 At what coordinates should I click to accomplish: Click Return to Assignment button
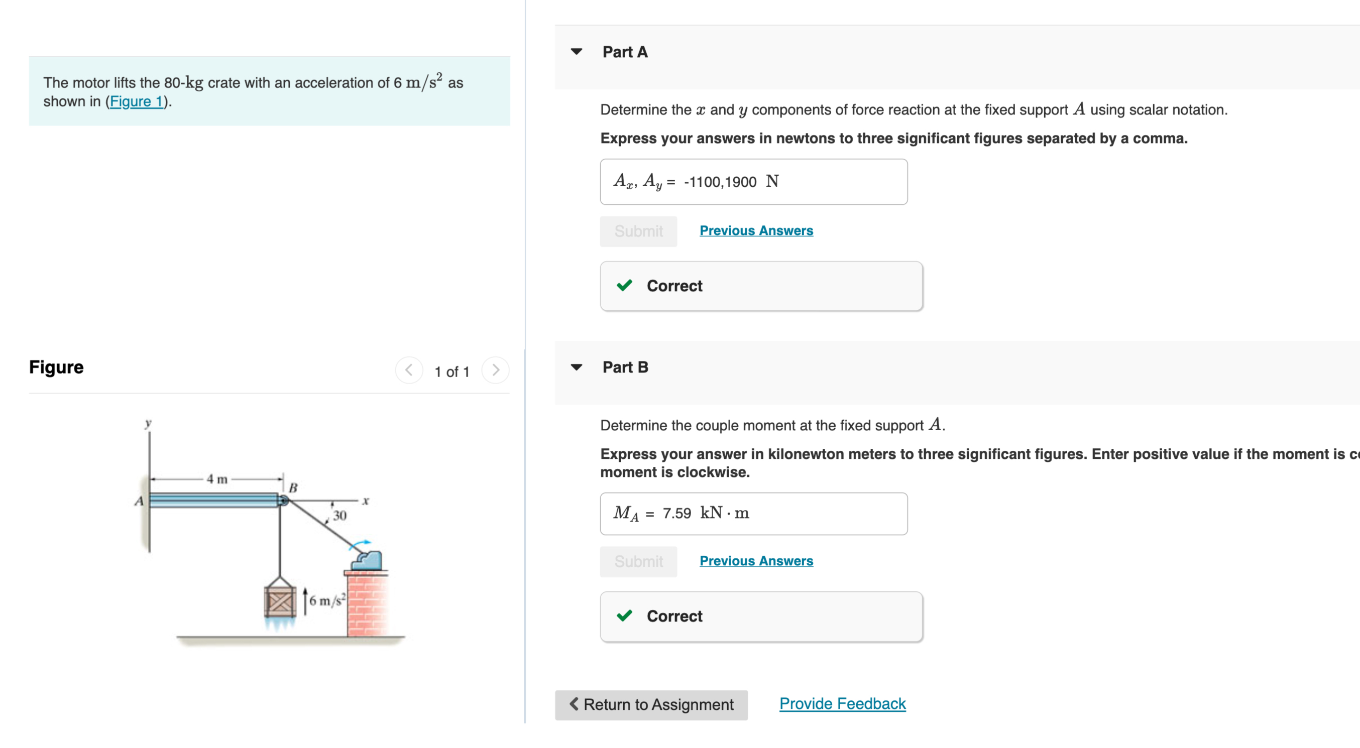651,704
